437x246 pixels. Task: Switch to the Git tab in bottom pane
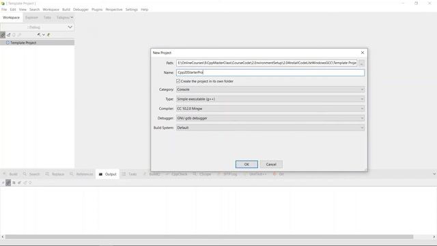(x=279, y=174)
